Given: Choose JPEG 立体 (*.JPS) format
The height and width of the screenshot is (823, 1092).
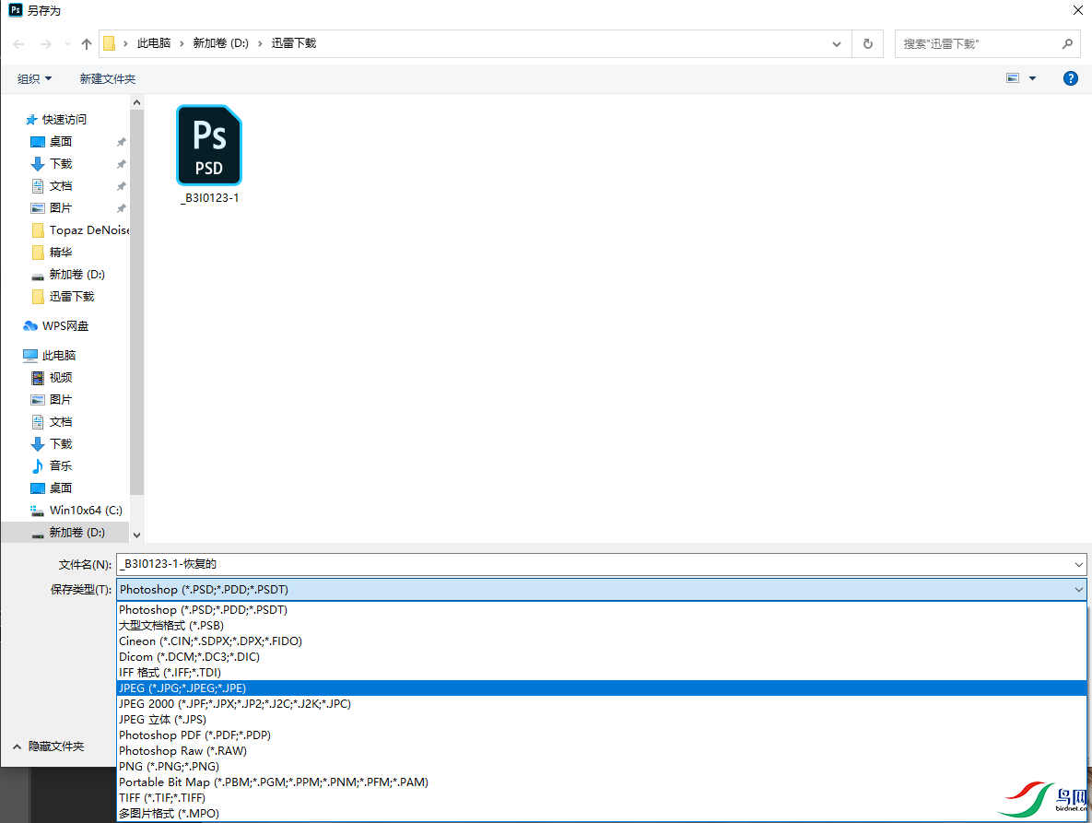Looking at the screenshot, I should 602,719.
